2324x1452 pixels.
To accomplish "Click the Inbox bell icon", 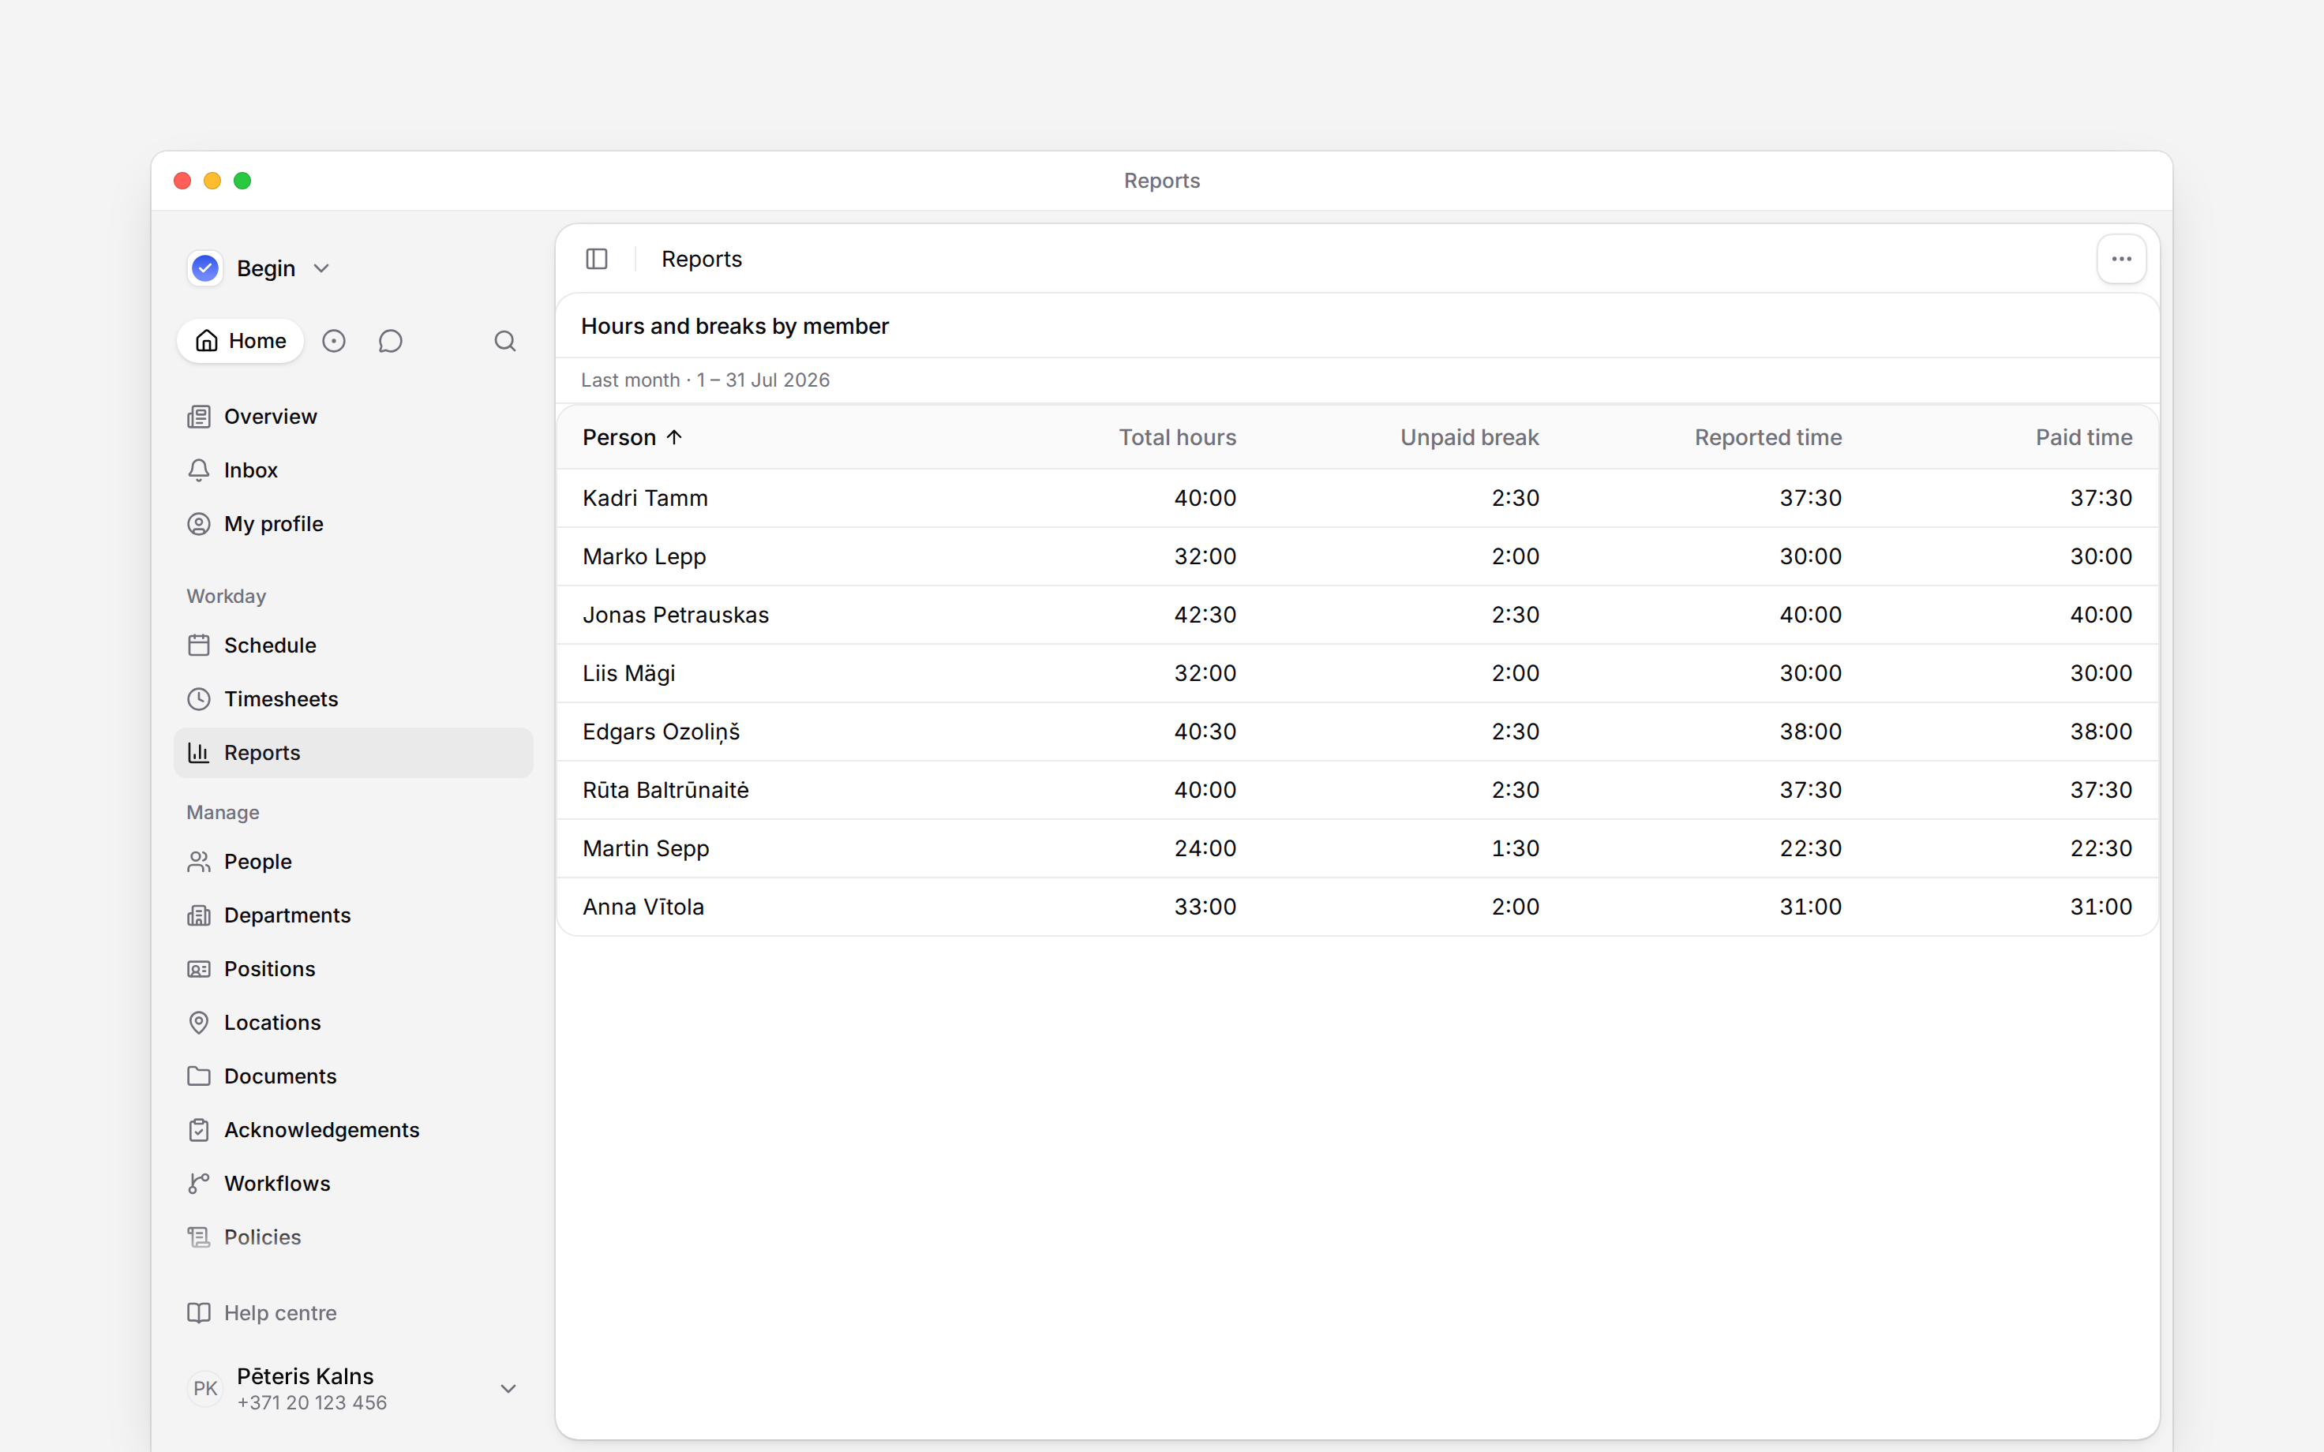I will (x=199, y=470).
